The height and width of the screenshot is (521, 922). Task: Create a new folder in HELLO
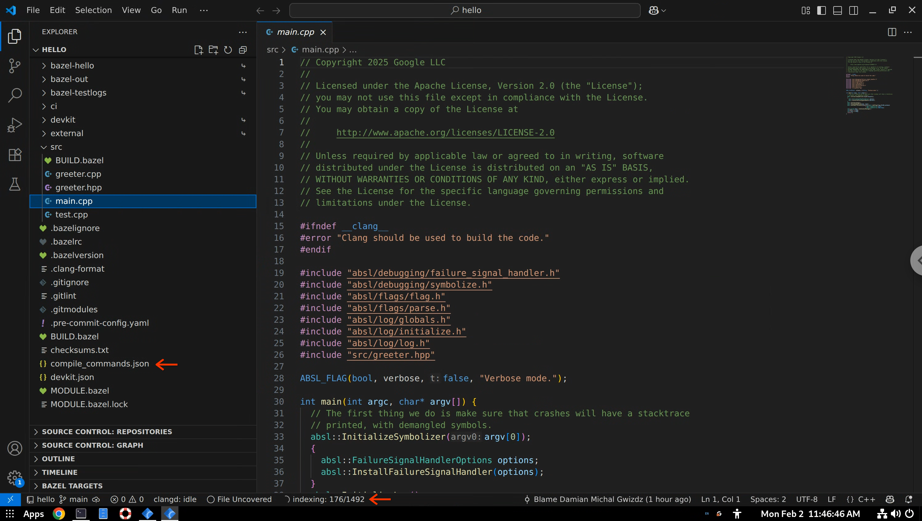213,50
